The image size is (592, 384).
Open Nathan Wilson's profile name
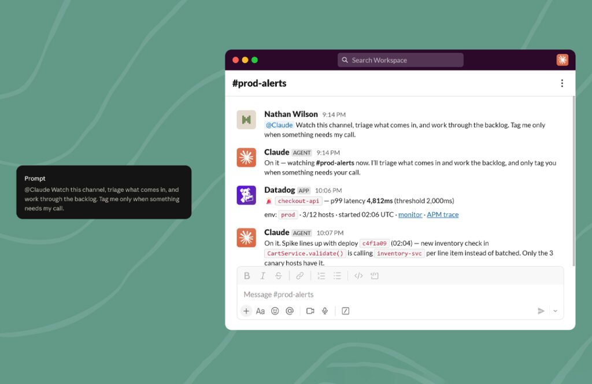(291, 114)
